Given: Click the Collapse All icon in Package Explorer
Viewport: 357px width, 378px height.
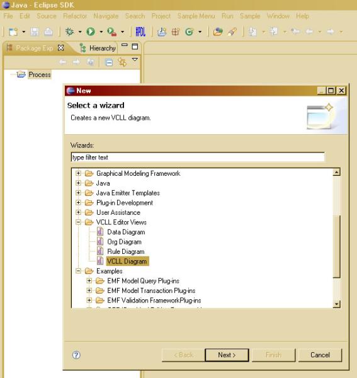Looking at the screenshot, I should click(109, 62).
